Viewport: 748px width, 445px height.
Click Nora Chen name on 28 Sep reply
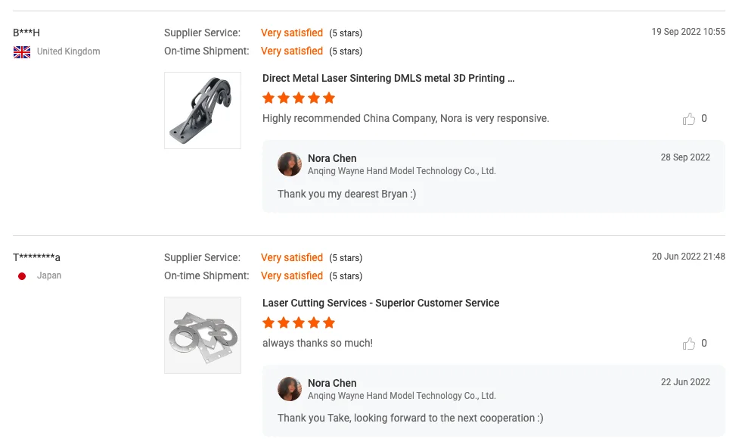click(332, 158)
